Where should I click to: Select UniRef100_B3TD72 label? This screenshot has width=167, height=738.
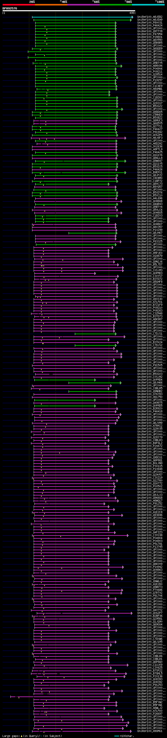(x=150, y=279)
